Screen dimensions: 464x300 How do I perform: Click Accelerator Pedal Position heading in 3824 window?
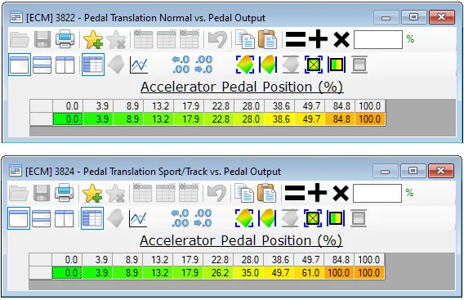(x=241, y=240)
